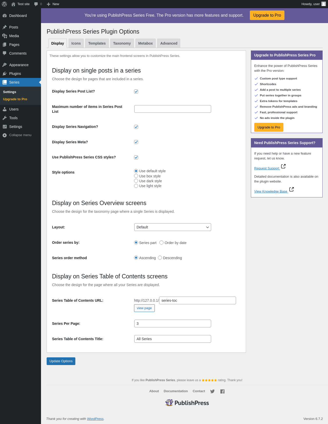Uncheck Display Series Post List checkbox
This screenshot has width=328, height=424.
[136, 92]
